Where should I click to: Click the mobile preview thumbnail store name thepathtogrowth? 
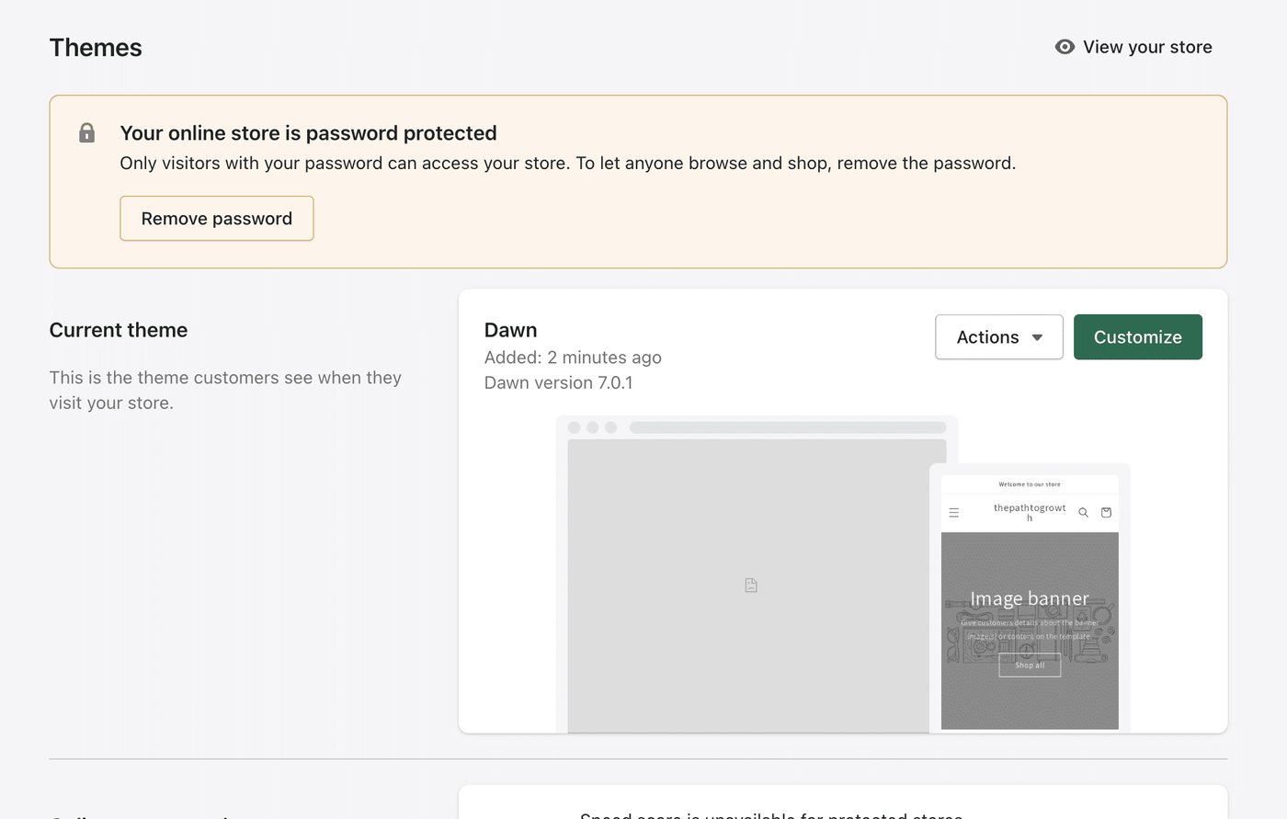(1030, 512)
